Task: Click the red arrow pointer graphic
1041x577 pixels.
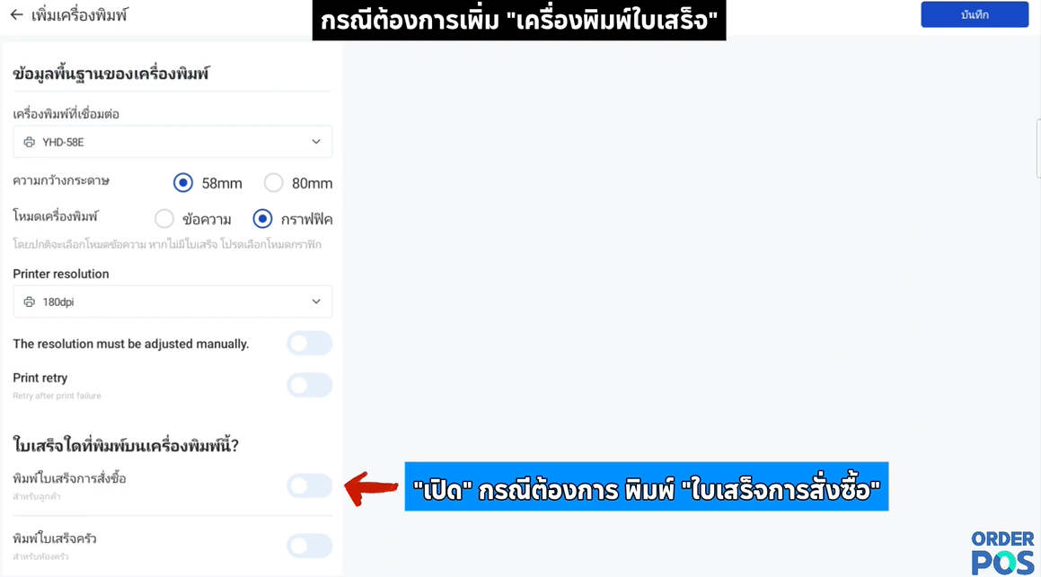Action: [x=371, y=489]
